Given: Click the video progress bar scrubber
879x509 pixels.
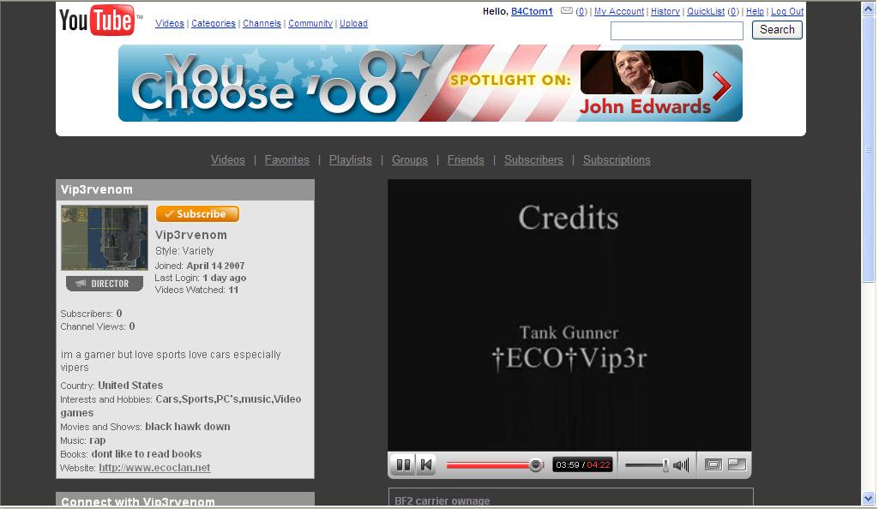Looking at the screenshot, I should [x=536, y=465].
